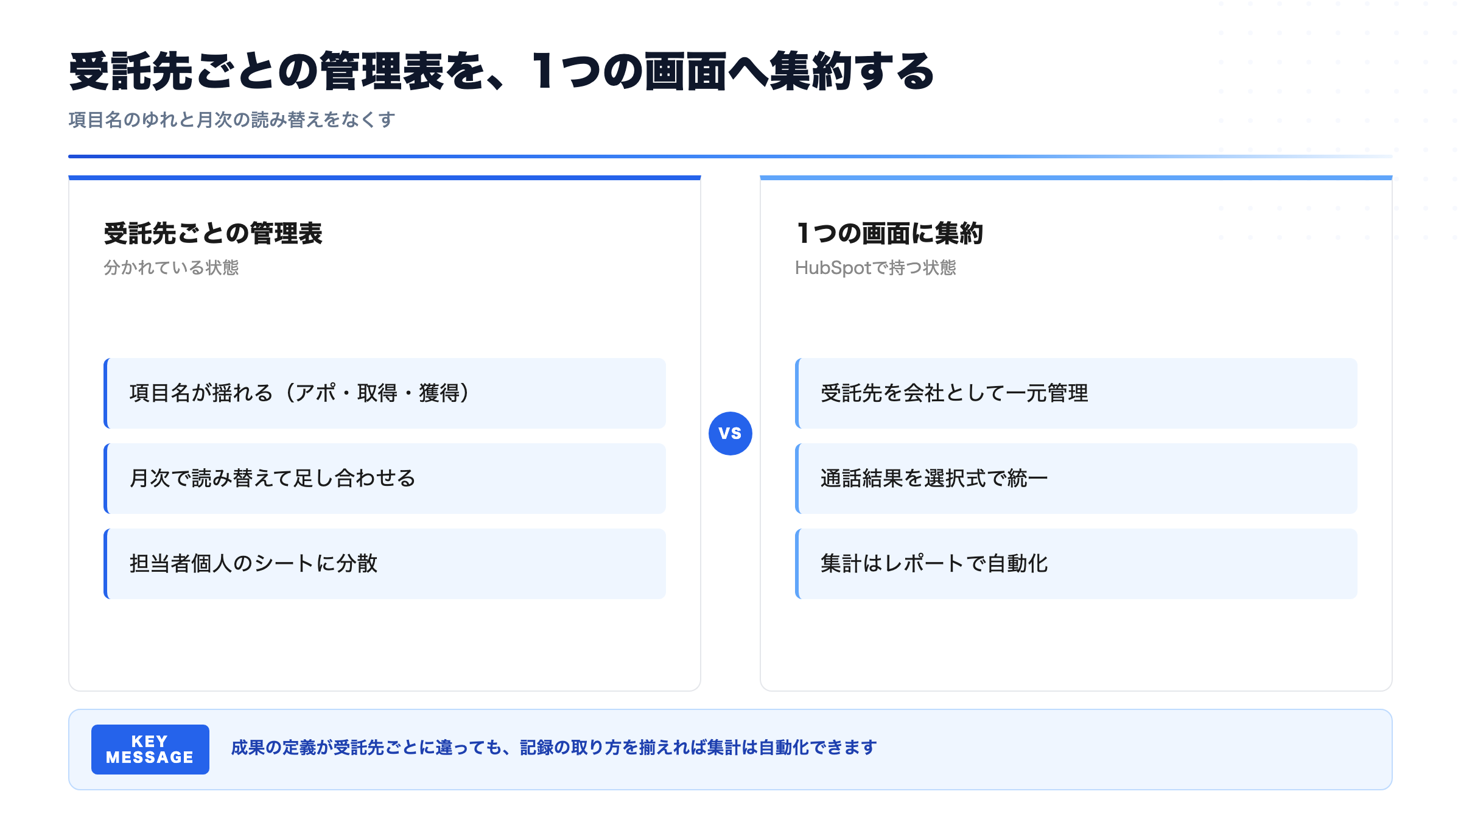Click the subtitle 項目名のゆれと月次の読み替えをなくす
Viewport: 1461px width, 822px height.
[232, 119]
